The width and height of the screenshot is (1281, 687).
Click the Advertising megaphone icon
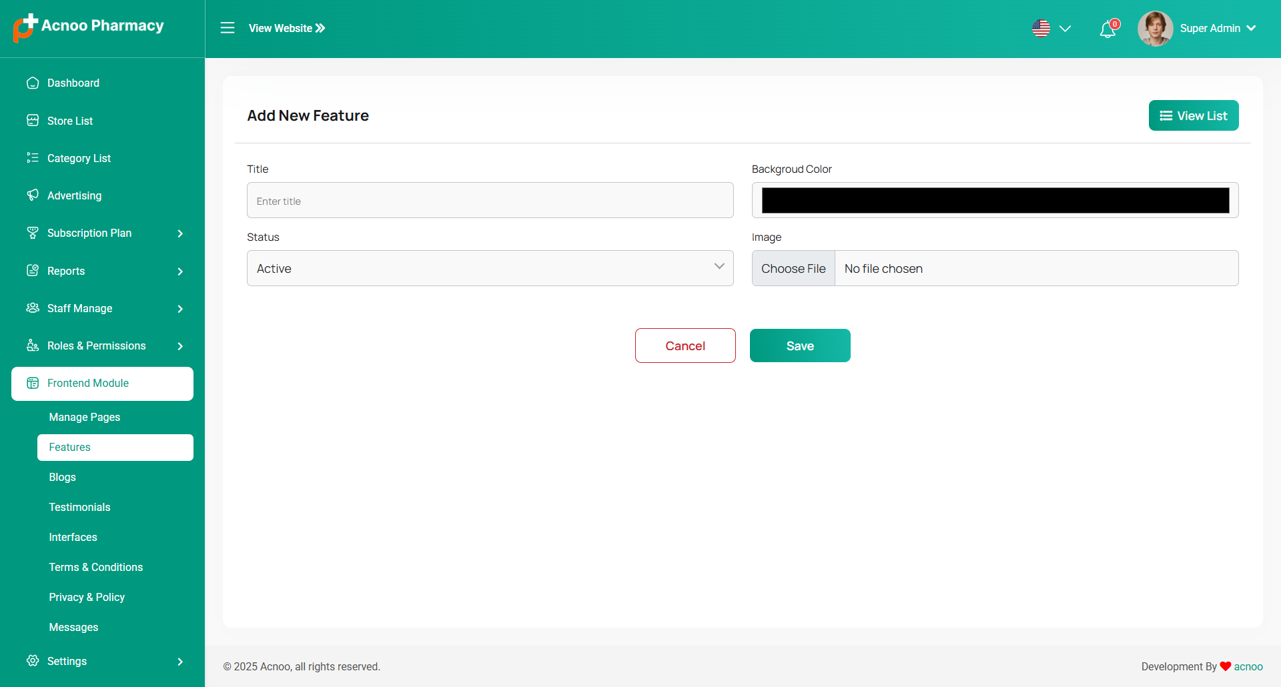click(33, 195)
